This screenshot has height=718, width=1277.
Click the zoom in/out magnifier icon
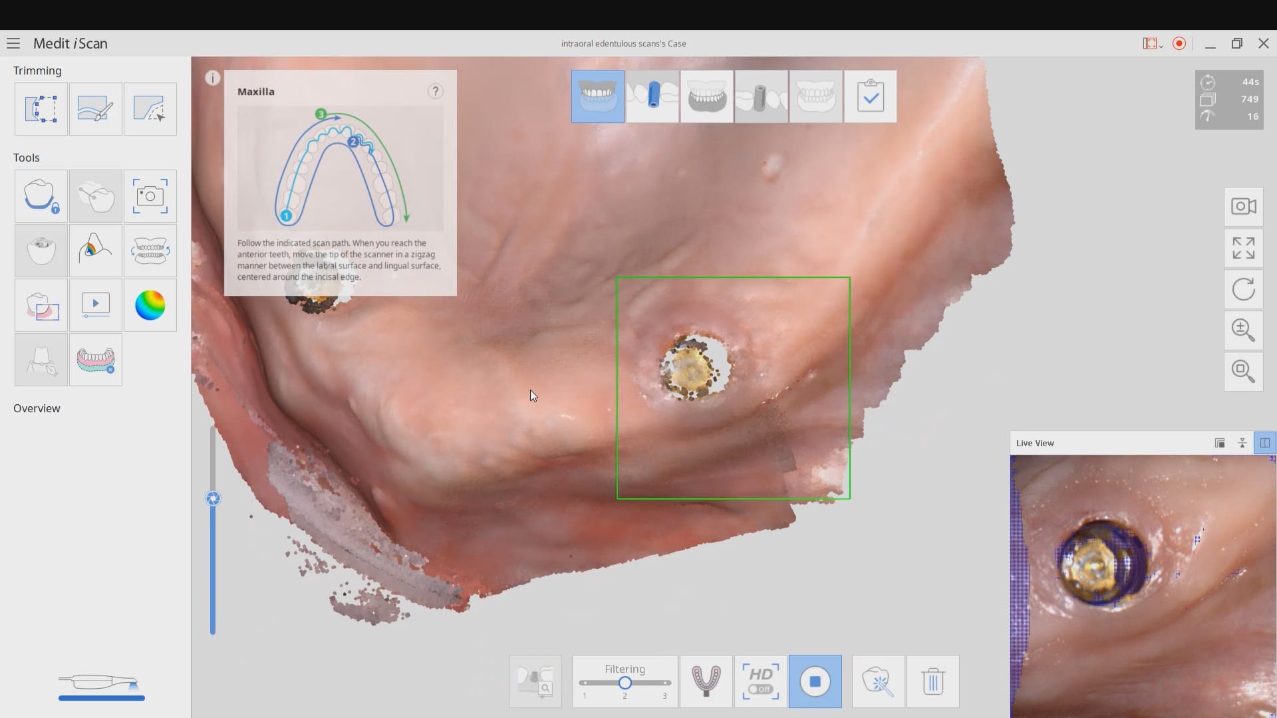[x=1244, y=330]
